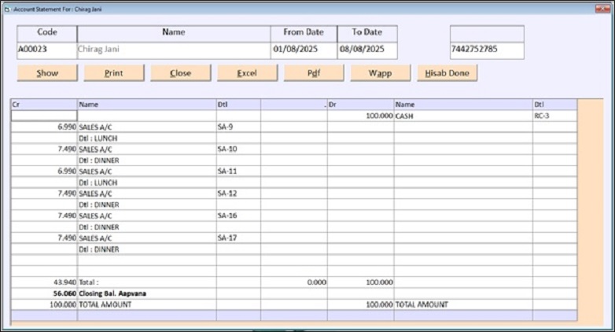This screenshot has height=332, width=615.
Task: Click the 6.990 amount in SA-11 row
Action: point(44,171)
